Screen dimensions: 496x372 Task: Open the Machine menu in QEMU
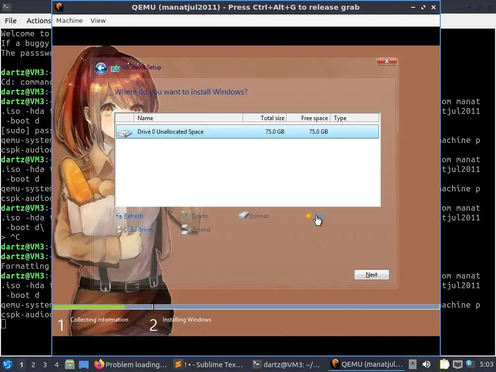click(69, 20)
